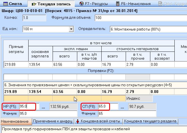
Task: Expand the Ед. изм. dropdown arrow
Action: pos(71,29)
